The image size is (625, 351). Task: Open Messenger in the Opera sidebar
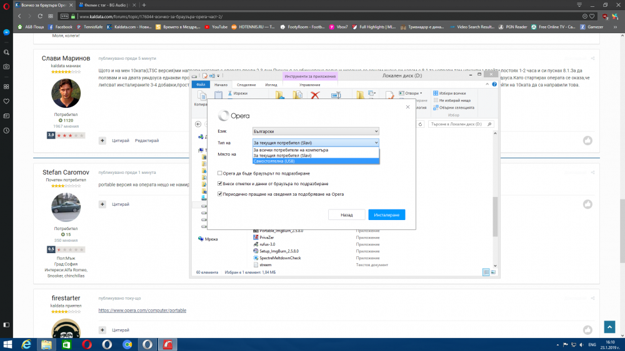click(6, 32)
